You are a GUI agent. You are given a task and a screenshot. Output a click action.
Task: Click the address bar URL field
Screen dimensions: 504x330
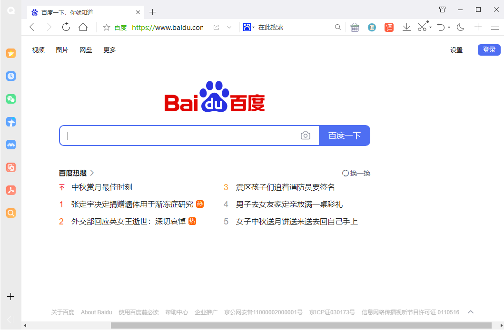168,27
